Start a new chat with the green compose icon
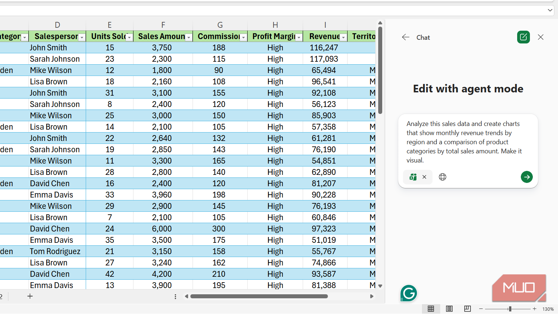The width and height of the screenshot is (558, 314). click(523, 37)
